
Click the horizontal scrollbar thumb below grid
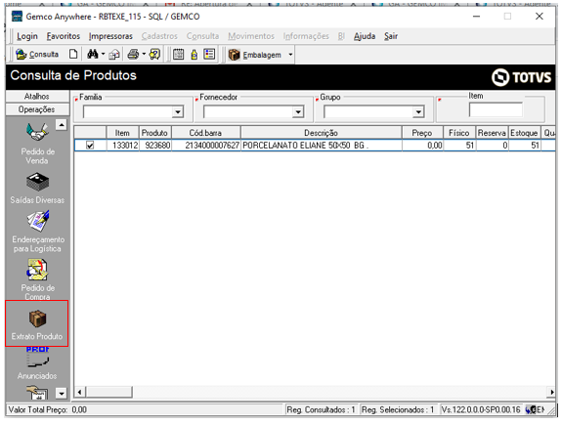coord(109,392)
